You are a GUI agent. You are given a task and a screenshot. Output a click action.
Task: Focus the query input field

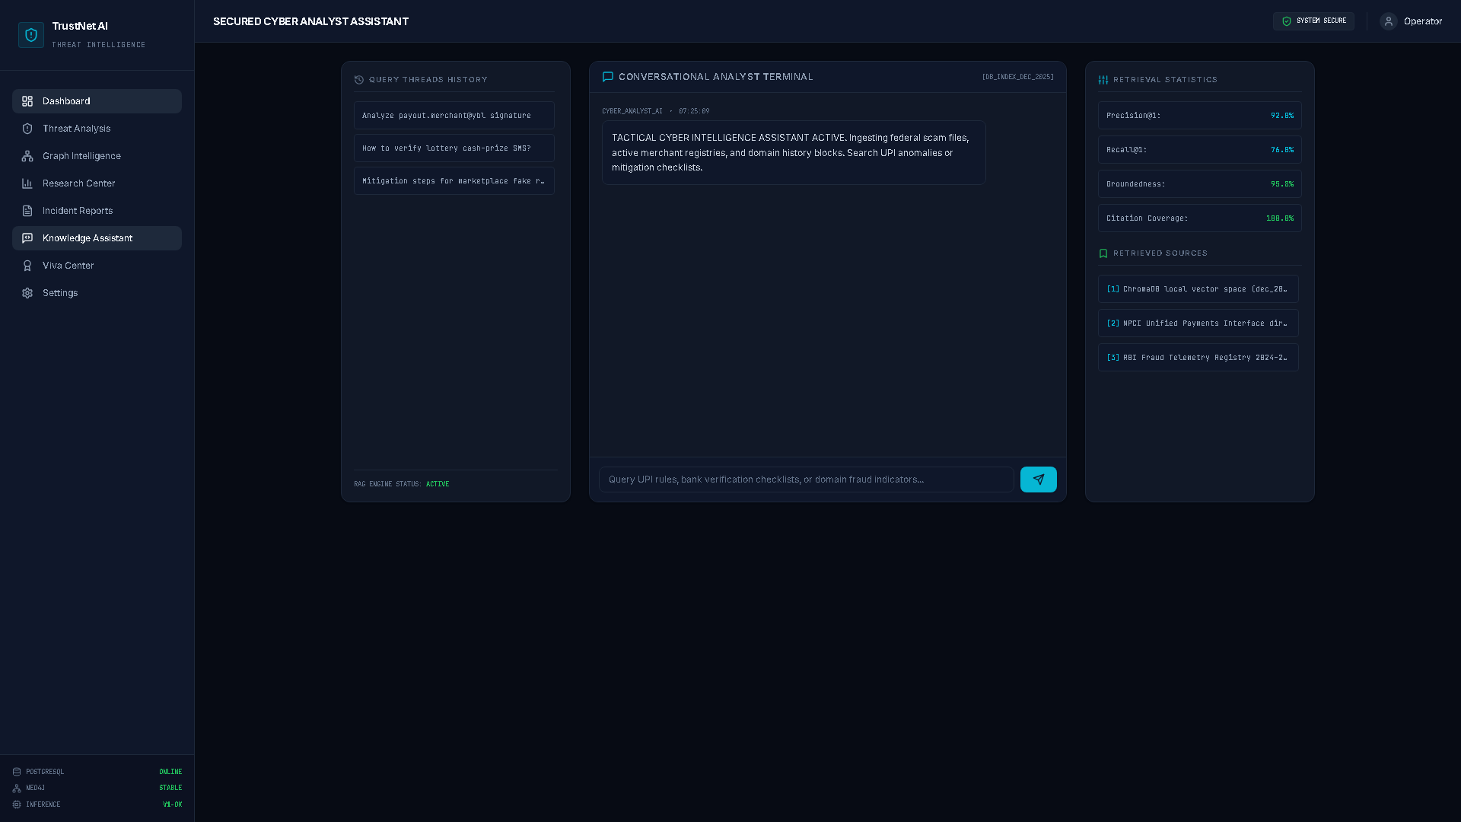pos(807,479)
